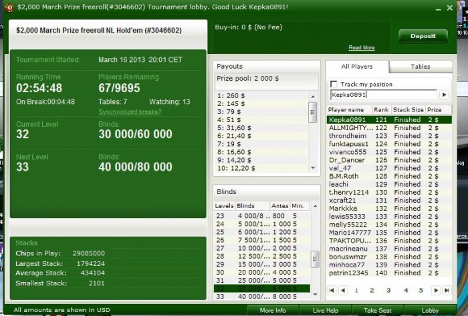Click the player search field containing Kepka0891
The height and width of the screenshot is (316, 468).
(x=383, y=95)
